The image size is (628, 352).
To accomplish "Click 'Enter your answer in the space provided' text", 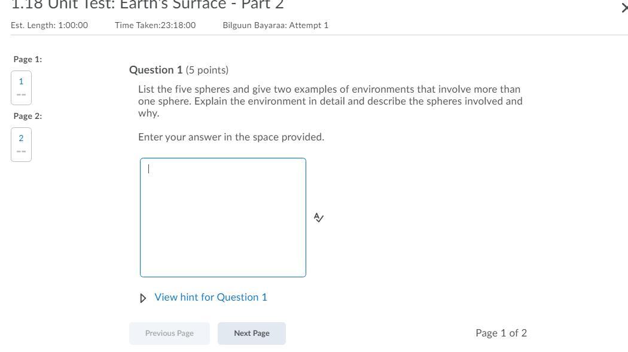I will [x=231, y=137].
